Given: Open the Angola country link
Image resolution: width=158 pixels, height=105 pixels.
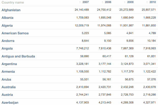Looking at the screenshot, I should (x=7, y=49).
